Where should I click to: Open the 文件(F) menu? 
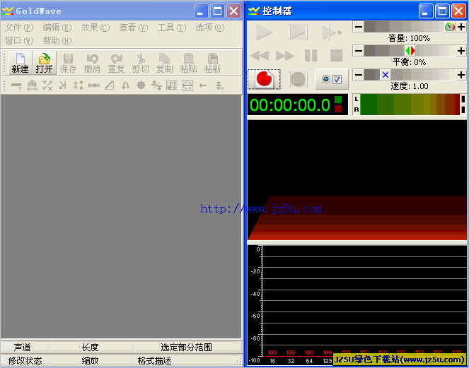(19, 28)
